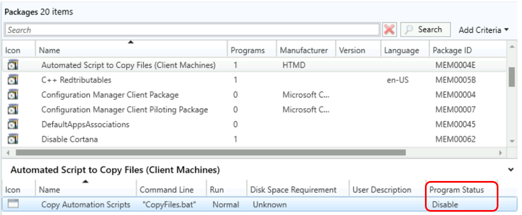Image resolution: width=522 pixels, height=215 pixels.
Task: Sort packages by Language column
Action: 405,50
